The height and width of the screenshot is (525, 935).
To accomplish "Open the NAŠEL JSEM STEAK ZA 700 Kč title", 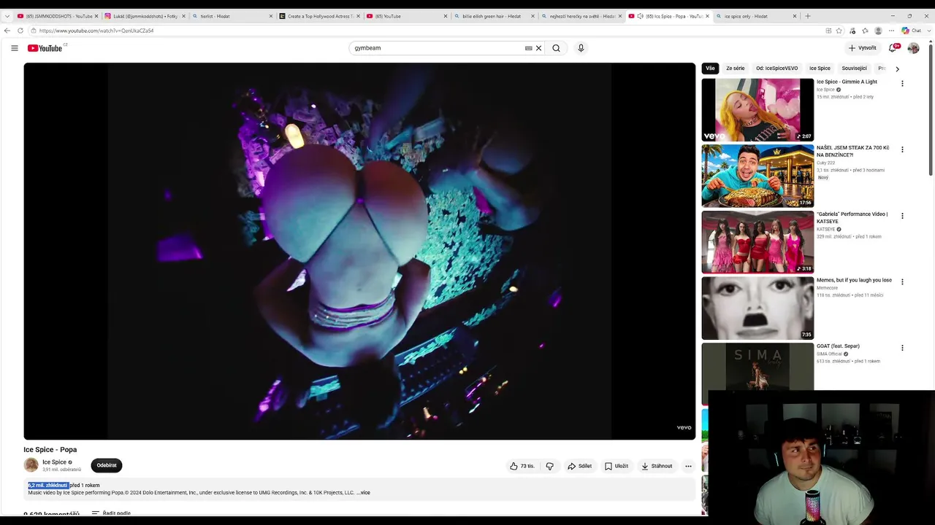I will click(x=852, y=151).
